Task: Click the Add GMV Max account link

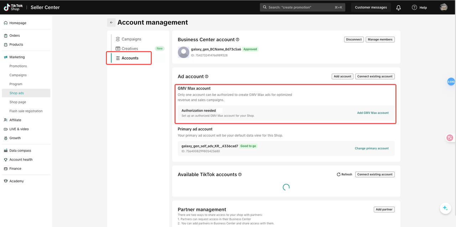Action: pos(373,113)
